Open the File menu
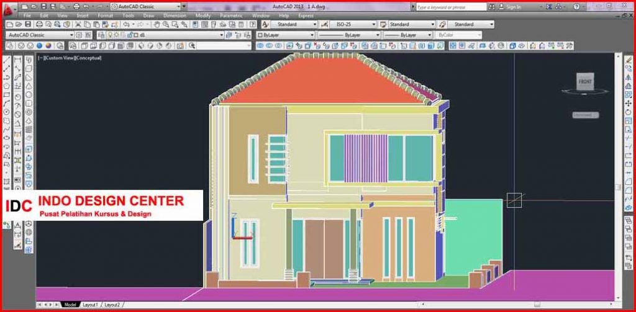636x312 pixels. click(x=27, y=16)
